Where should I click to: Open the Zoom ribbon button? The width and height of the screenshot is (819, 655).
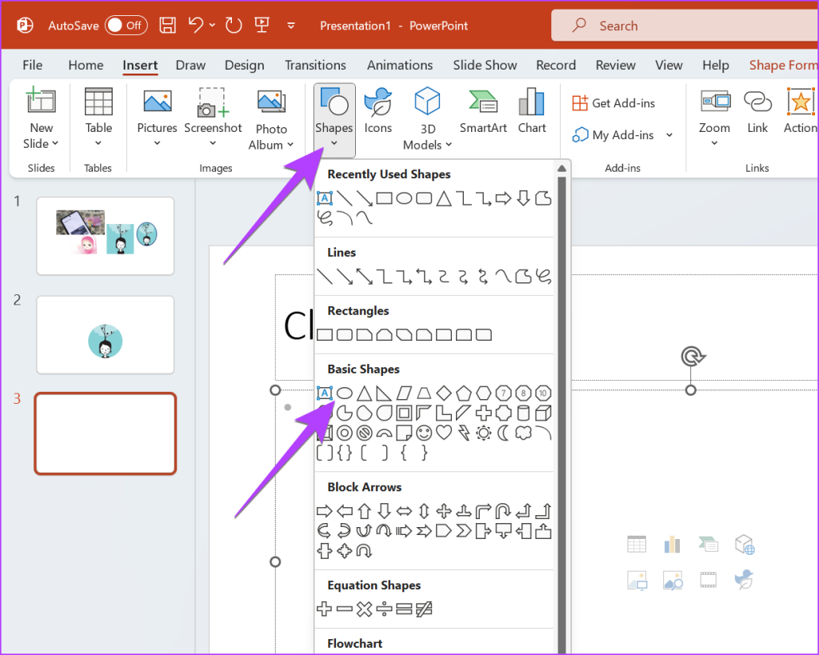(714, 118)
